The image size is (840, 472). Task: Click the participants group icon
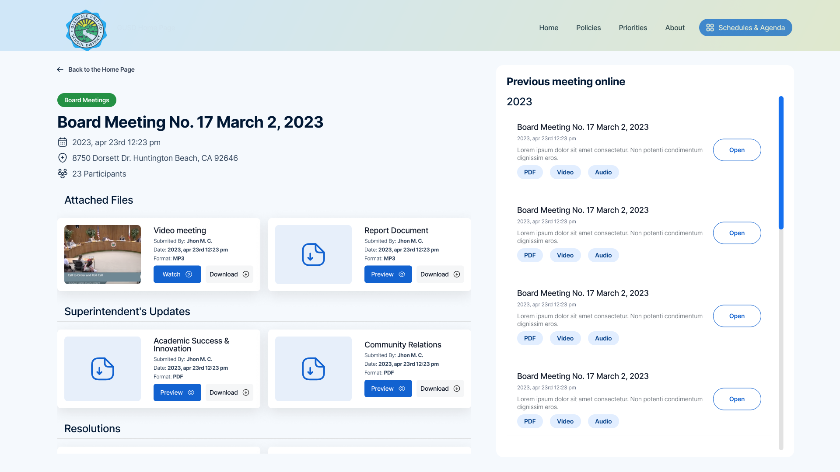click(63, 174)
